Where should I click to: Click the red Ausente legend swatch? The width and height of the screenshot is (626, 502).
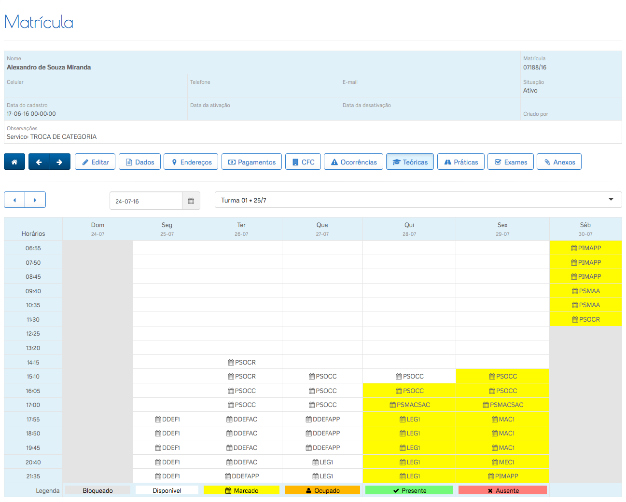click(x=502, y=490)
